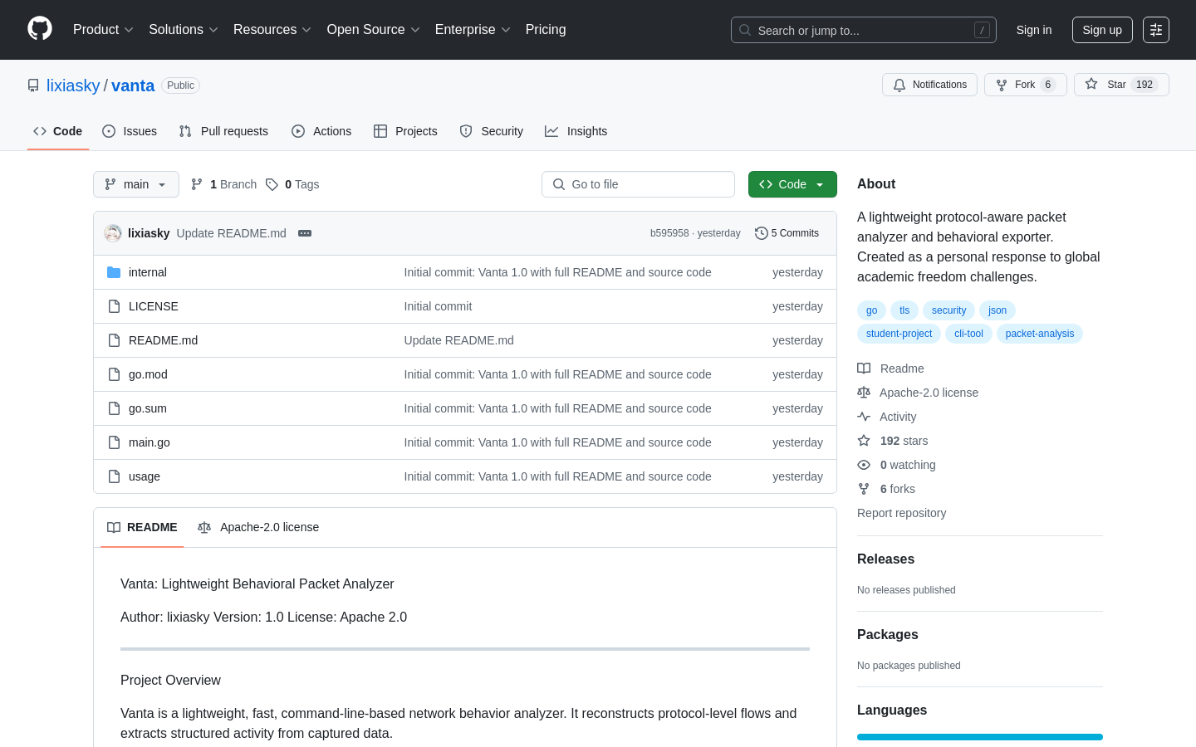Expand the Product menu
Screen dimensions: 1196x747
tap(103, 30)
